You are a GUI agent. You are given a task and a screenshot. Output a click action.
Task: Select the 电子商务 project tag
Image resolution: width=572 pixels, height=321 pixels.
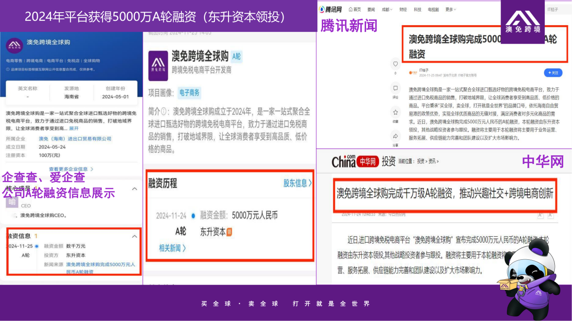tap(189, 93)
